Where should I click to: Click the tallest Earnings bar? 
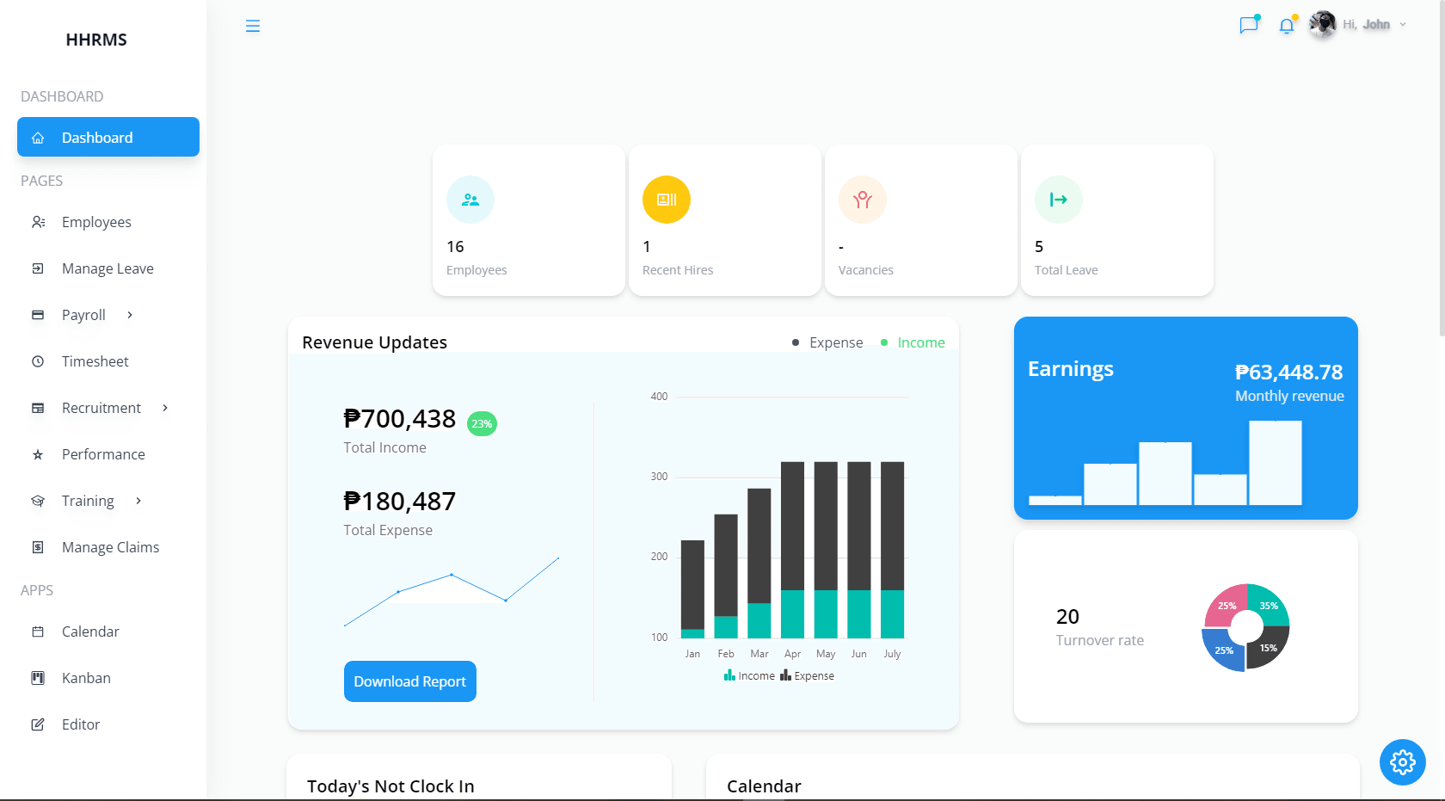(1276, 463)
